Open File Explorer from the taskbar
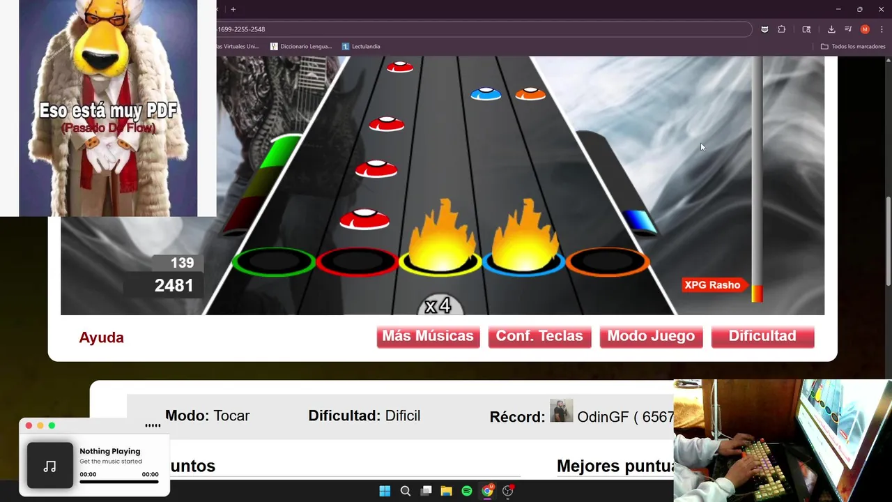The image size is (892, 502). click(x=447, y=491)
